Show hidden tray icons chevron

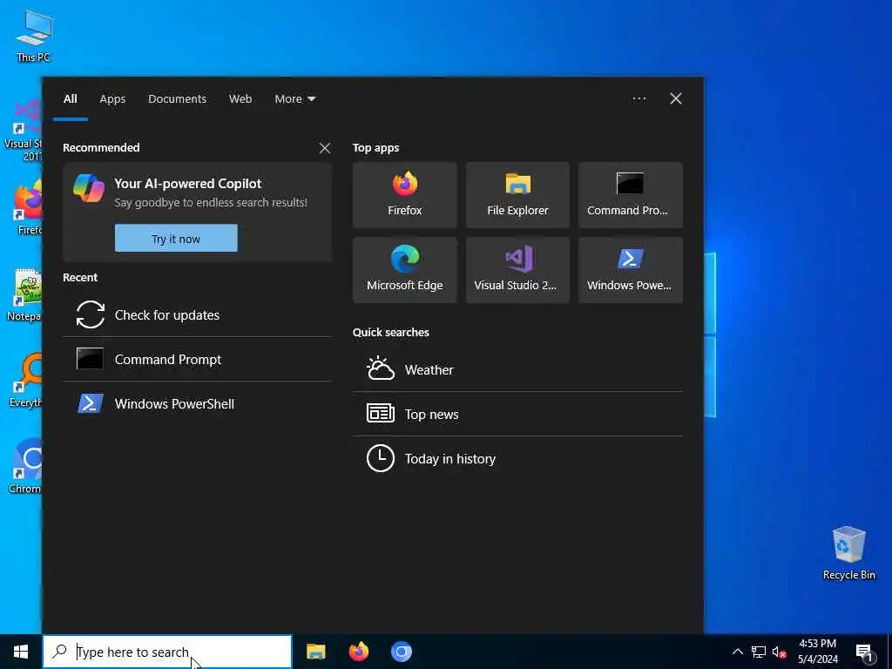(x=737, y=652)
